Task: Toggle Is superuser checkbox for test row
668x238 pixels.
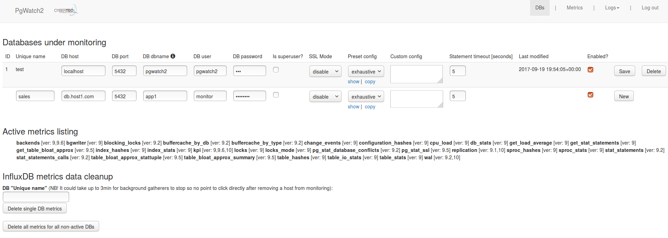Action: click(x=276, y=70)
